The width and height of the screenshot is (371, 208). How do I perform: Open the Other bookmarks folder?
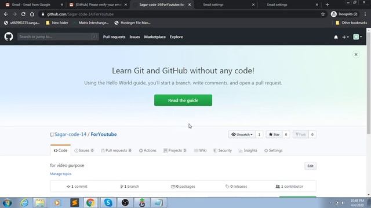pos(351,23)
